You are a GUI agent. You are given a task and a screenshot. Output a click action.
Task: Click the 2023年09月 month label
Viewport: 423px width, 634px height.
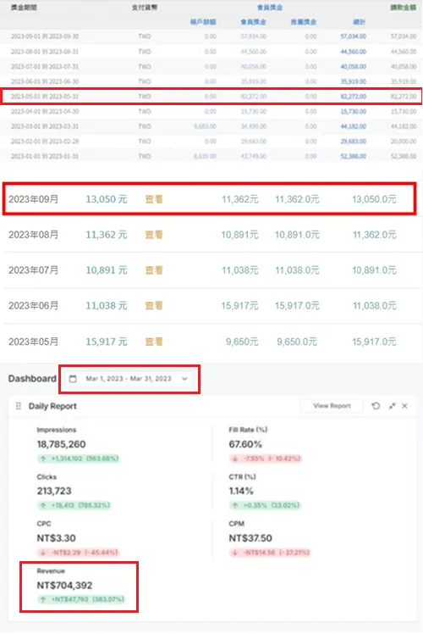[x=34, y=199]
